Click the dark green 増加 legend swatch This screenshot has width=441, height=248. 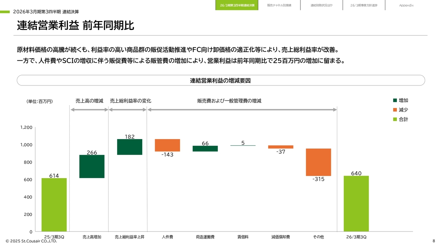pyautogui.click(x=395, y=101)
